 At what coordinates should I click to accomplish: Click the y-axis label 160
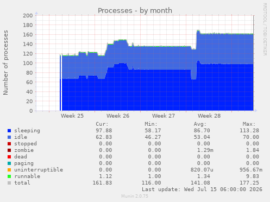tap(28, 34)
